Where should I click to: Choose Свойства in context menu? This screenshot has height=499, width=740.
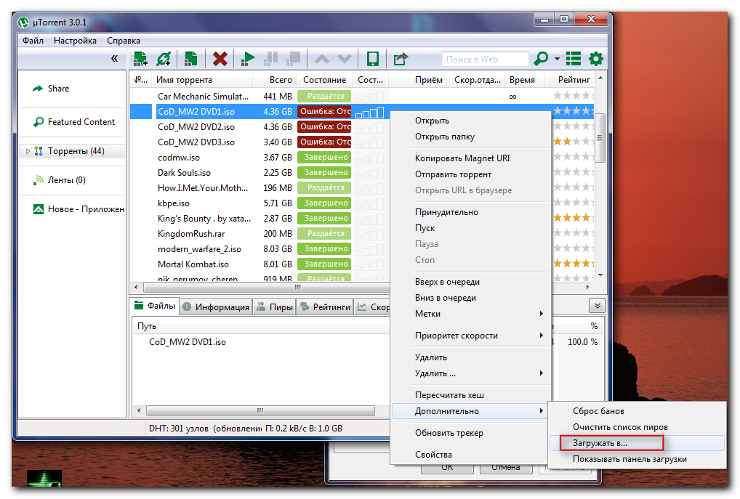click(x=471, y=455)
